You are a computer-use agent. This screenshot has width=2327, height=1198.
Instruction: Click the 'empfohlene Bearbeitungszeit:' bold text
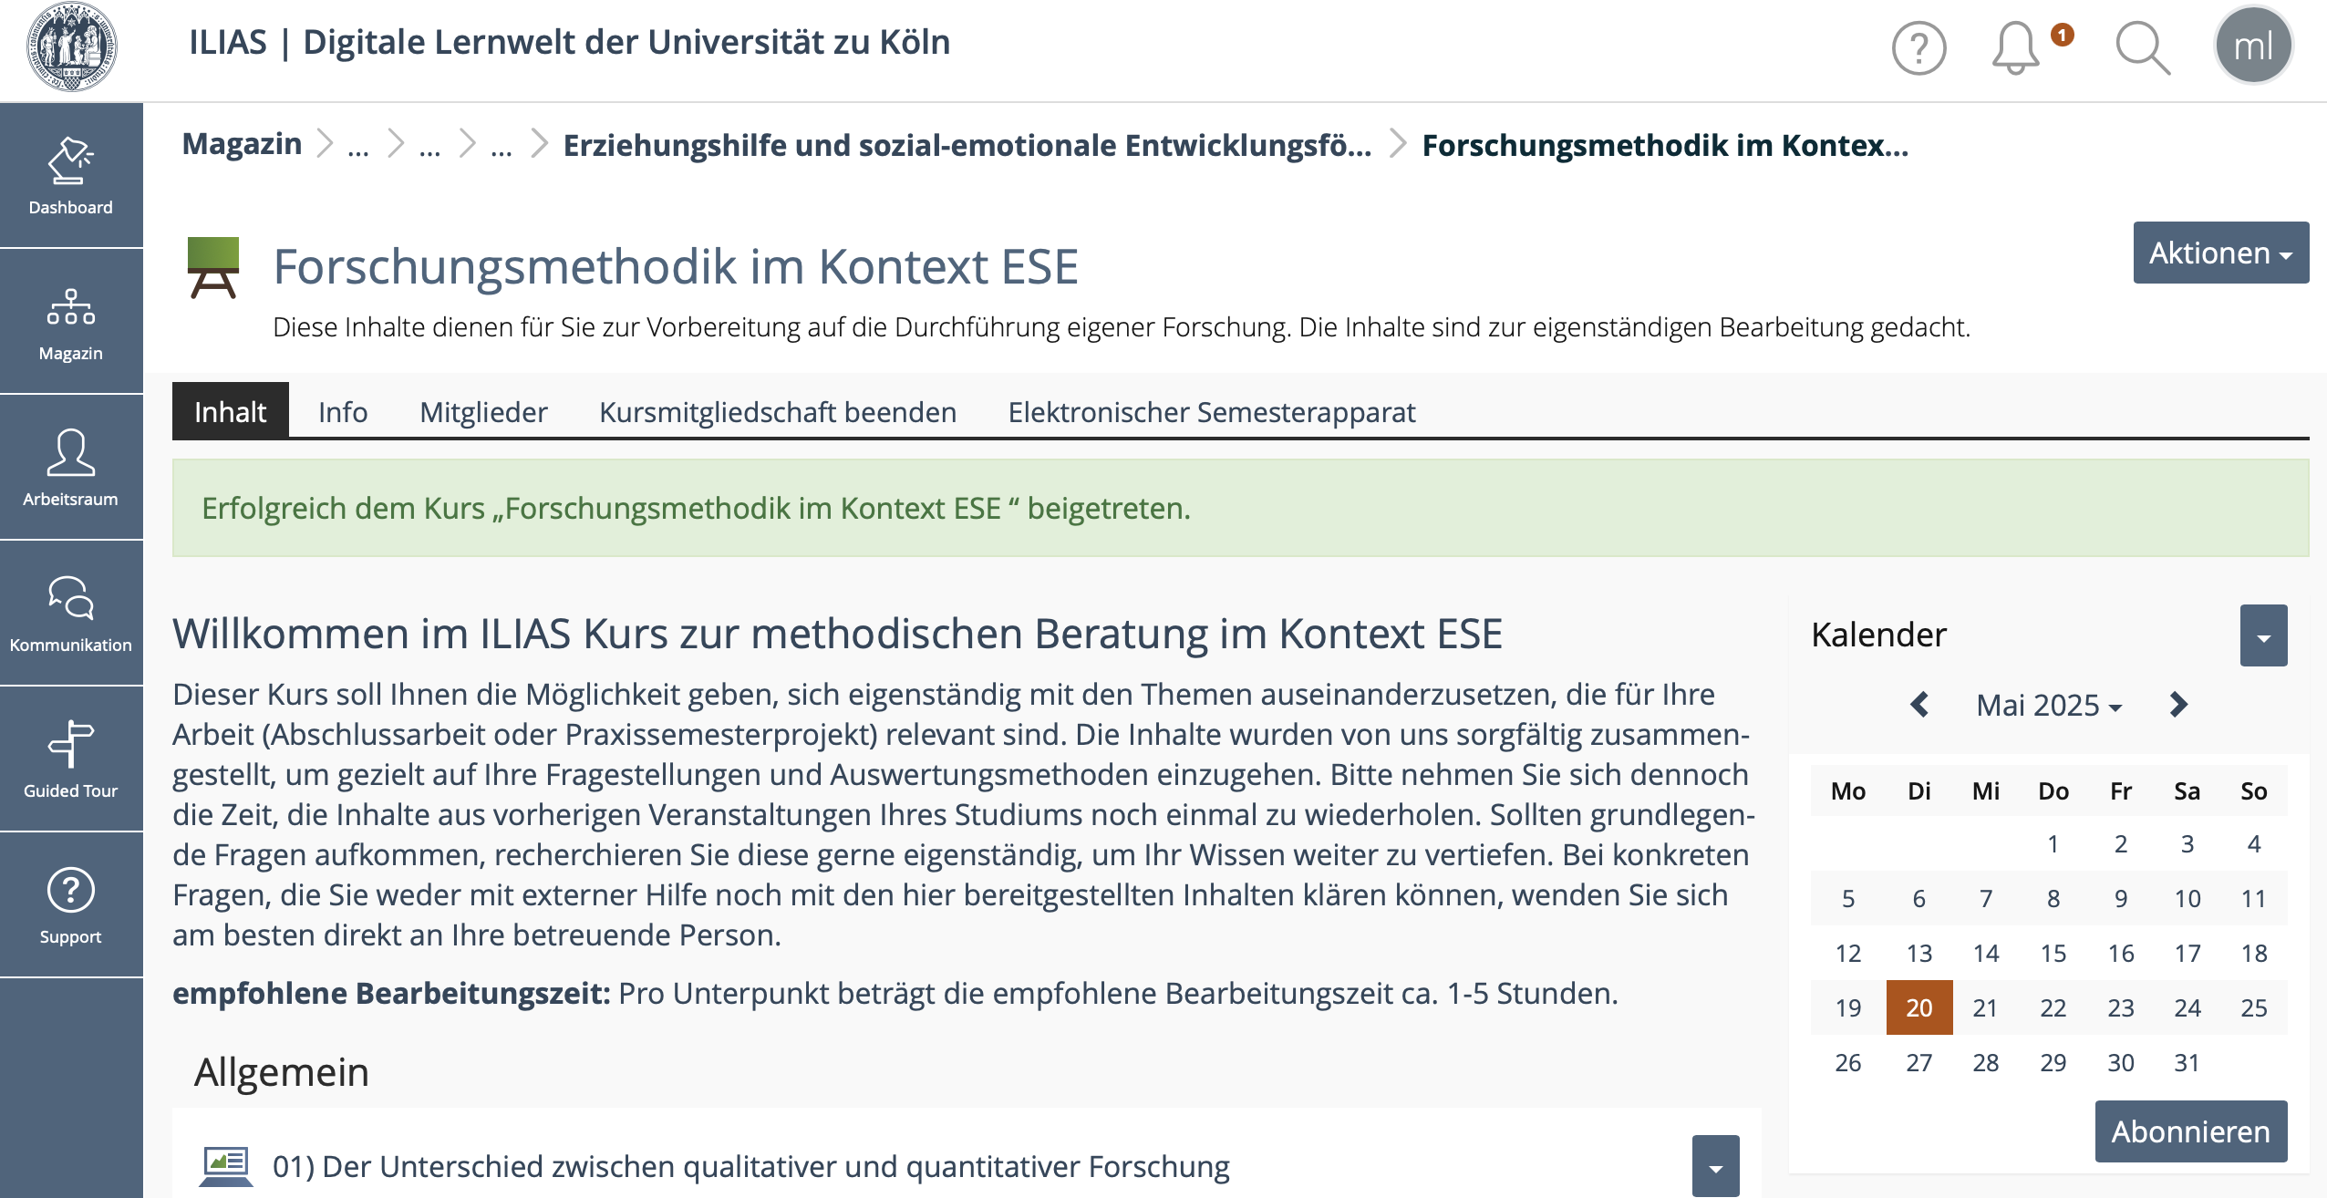point(391,993)
